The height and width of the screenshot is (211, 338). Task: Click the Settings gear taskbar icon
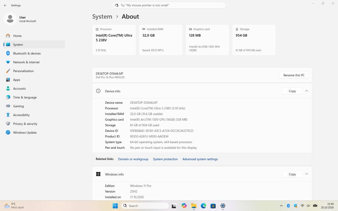point(223,206)
